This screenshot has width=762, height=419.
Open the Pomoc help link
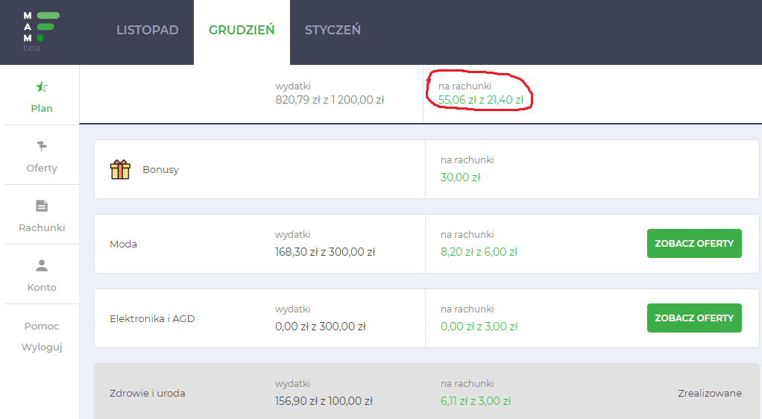42,327
